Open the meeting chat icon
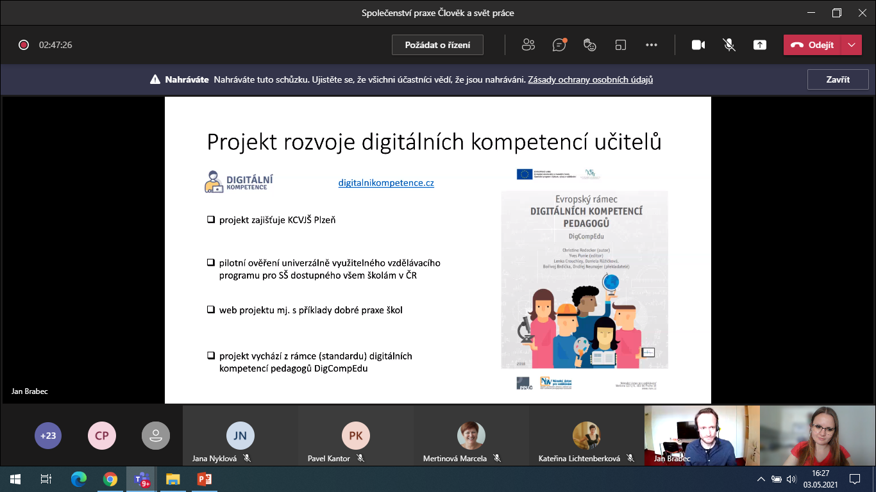 [559, 45]
